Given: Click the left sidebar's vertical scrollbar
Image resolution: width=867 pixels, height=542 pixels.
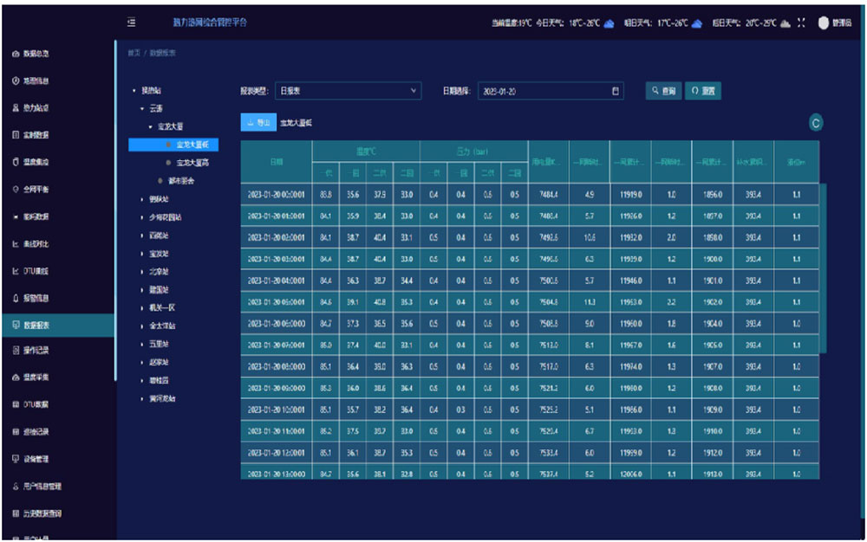Looking at the screenshot, I should tap(115, 210).
